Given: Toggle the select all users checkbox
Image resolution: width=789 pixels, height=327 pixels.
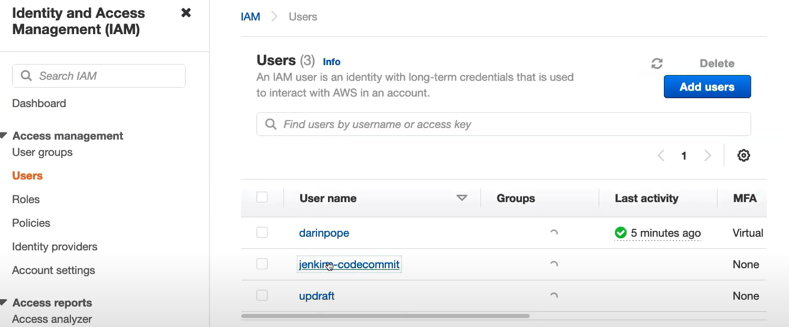Looking at the screenshot, I should click(262, 197).
